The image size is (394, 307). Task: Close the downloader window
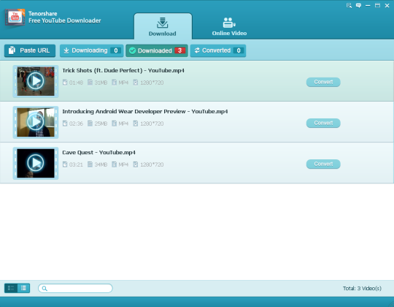tap(387, 6)
